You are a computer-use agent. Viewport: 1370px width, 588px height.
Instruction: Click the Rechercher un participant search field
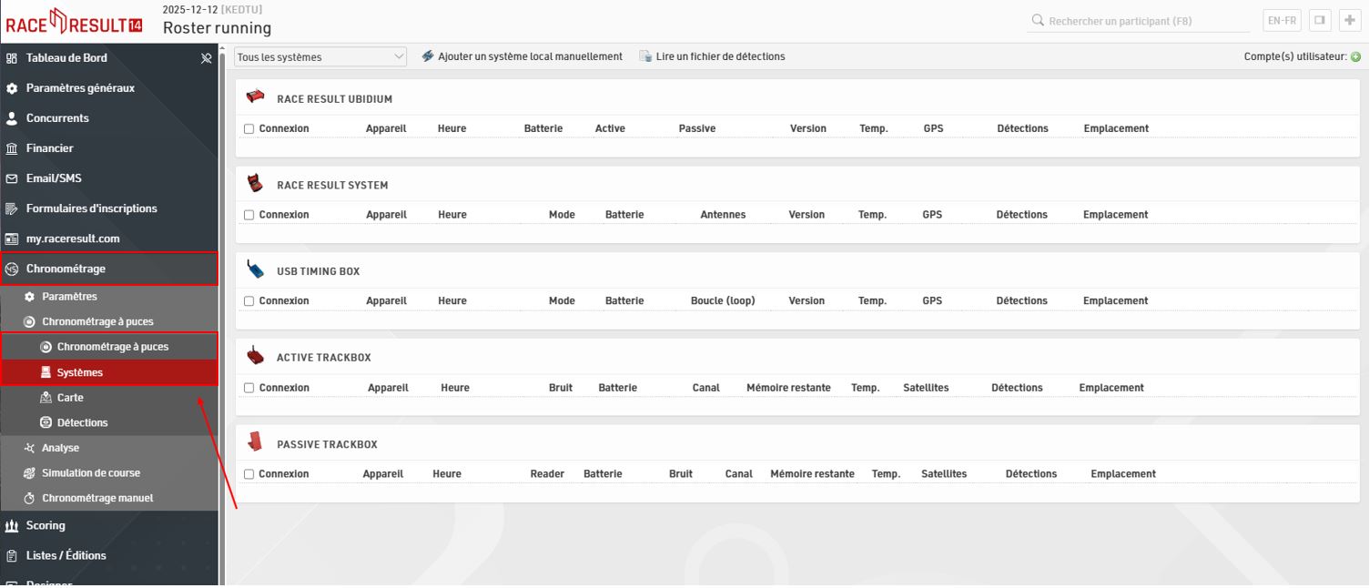1139,21
